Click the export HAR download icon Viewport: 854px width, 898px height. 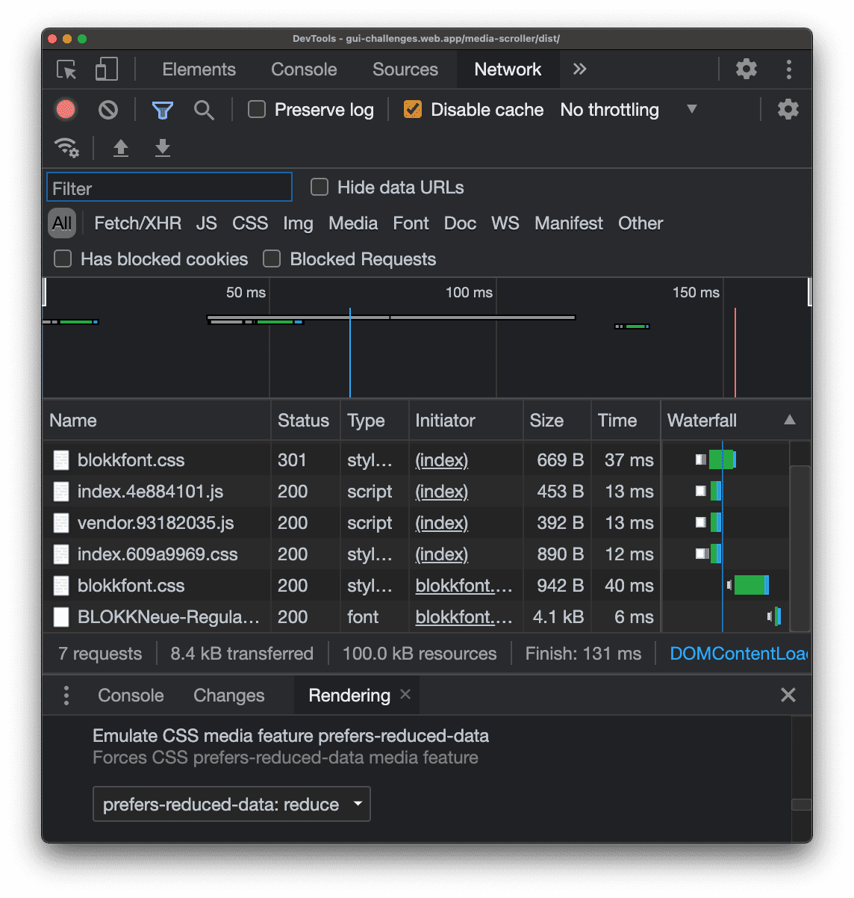click(163, 148)
